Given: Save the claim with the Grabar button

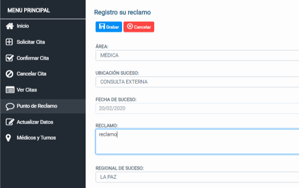Looking at the screenshot, I should 109,27.
